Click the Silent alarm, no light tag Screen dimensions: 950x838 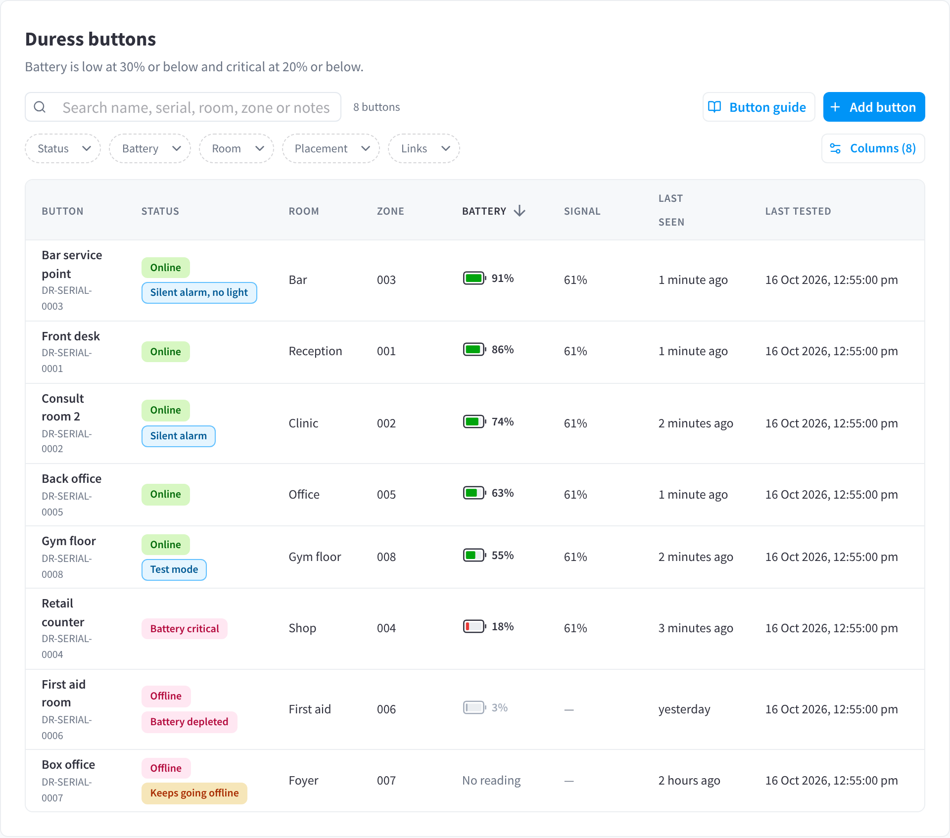point(199,293)
